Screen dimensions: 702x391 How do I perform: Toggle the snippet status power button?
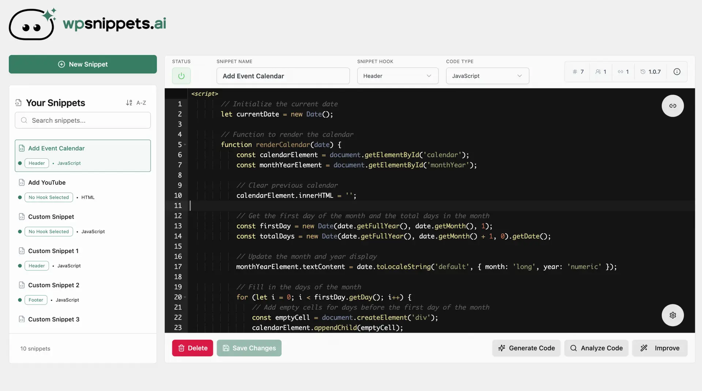(181, 76)
